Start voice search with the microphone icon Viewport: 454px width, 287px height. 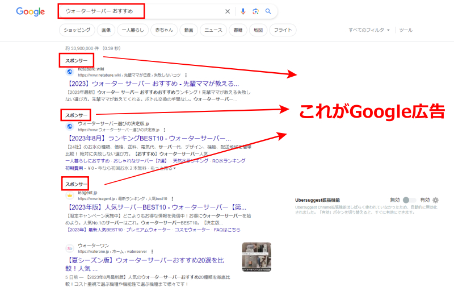click(243, 11)
